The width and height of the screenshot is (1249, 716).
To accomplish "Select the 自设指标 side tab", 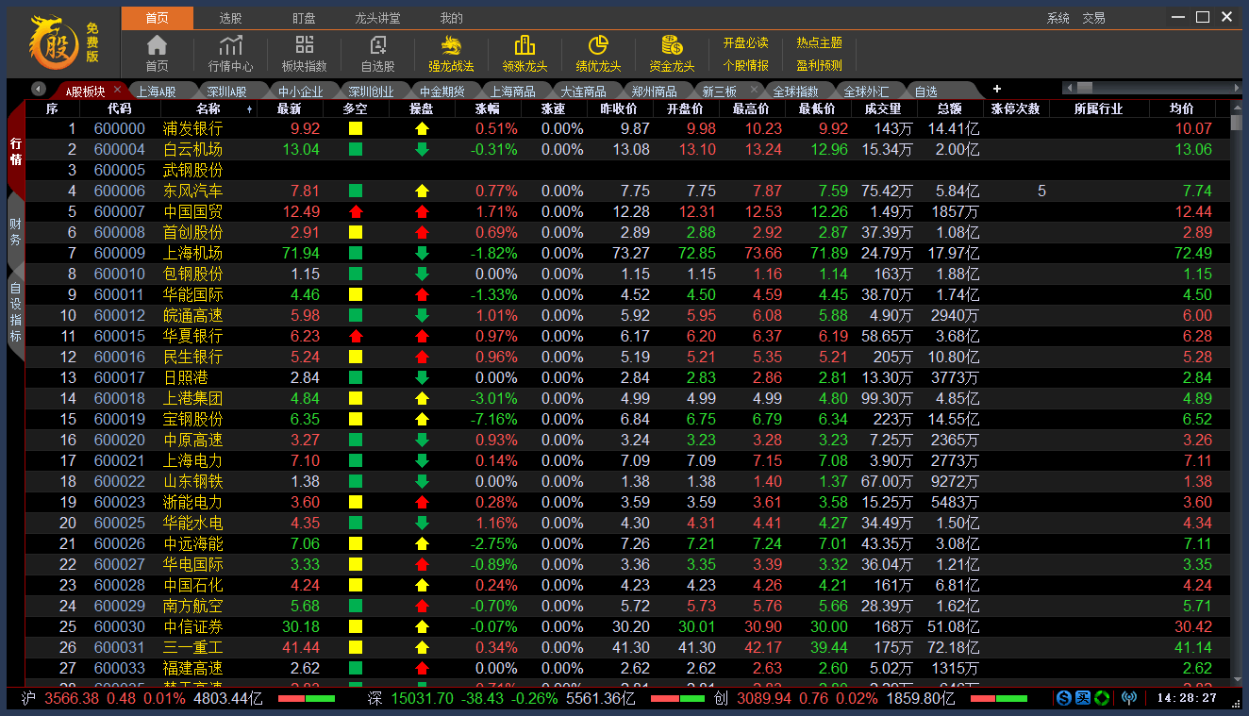I will point(15,312).
